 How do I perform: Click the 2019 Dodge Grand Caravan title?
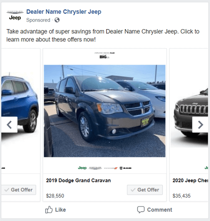click(x=78, y=180)
